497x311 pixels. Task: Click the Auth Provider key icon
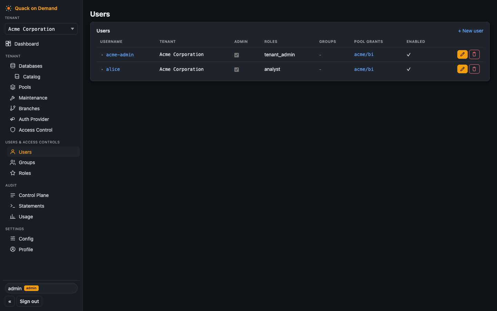coord(13,119)
